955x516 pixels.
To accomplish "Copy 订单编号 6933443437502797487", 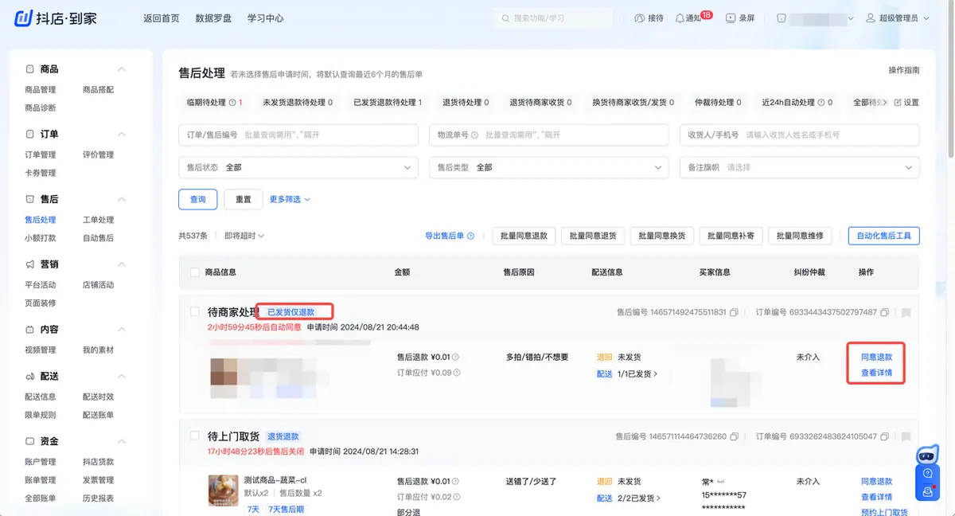I will tap(884, 312).
